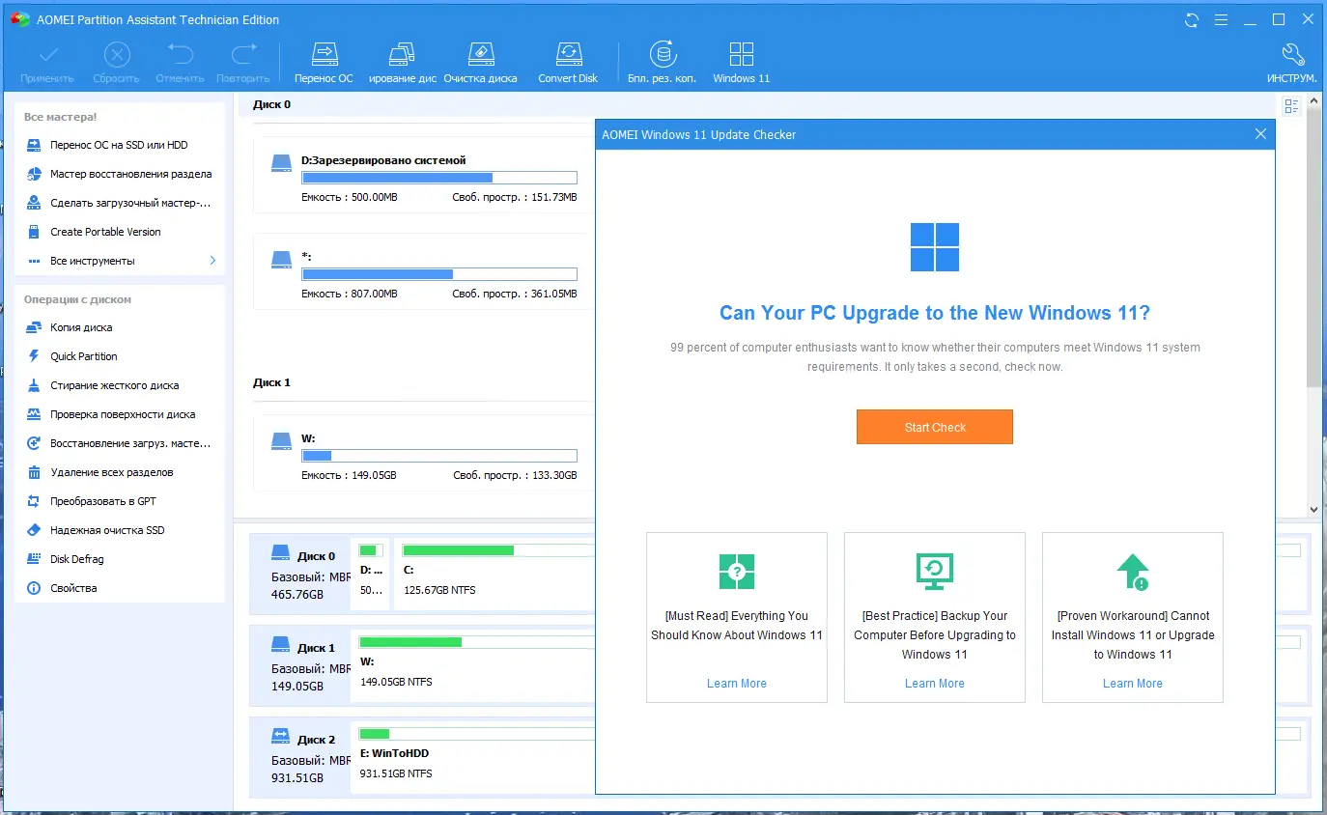Click the Применить checkmark toolbar icon
1327x815 pixels.
46,54
